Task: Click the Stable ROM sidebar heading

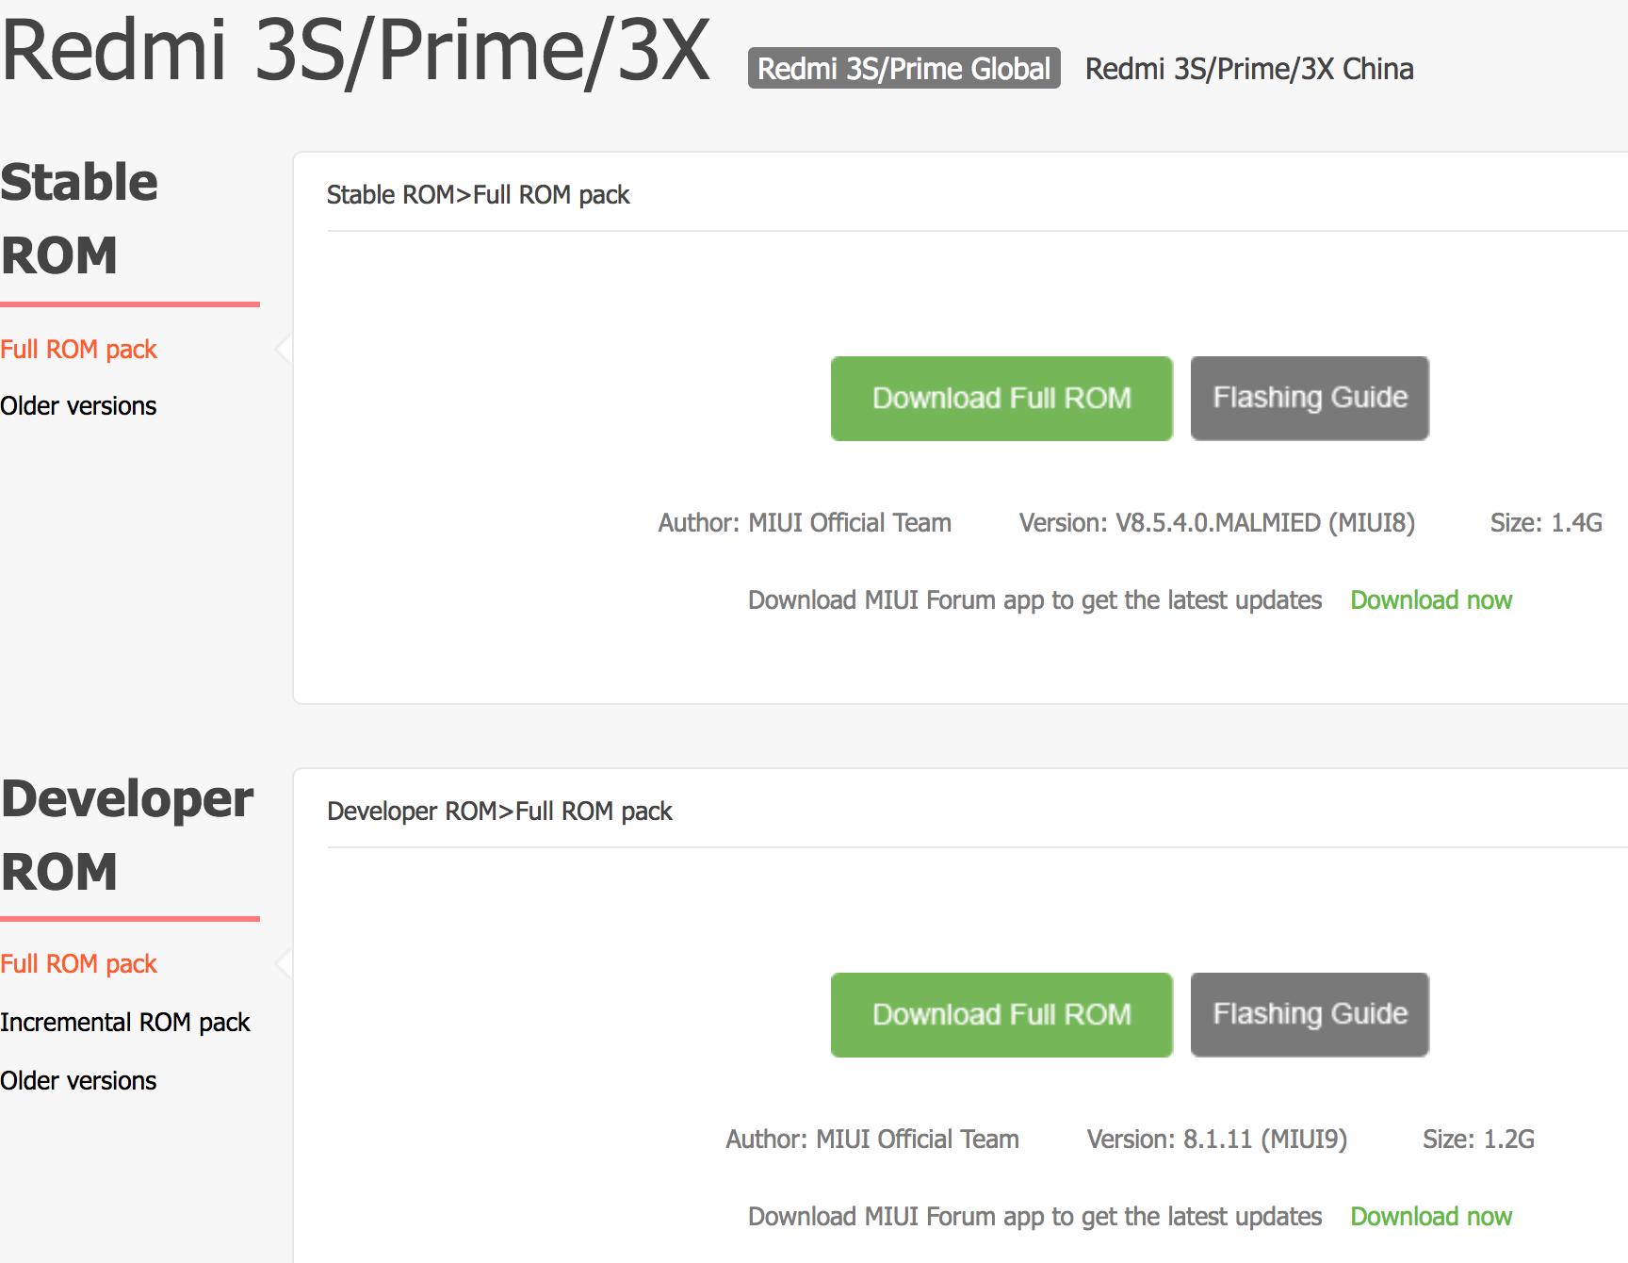Action: (79, 219)
